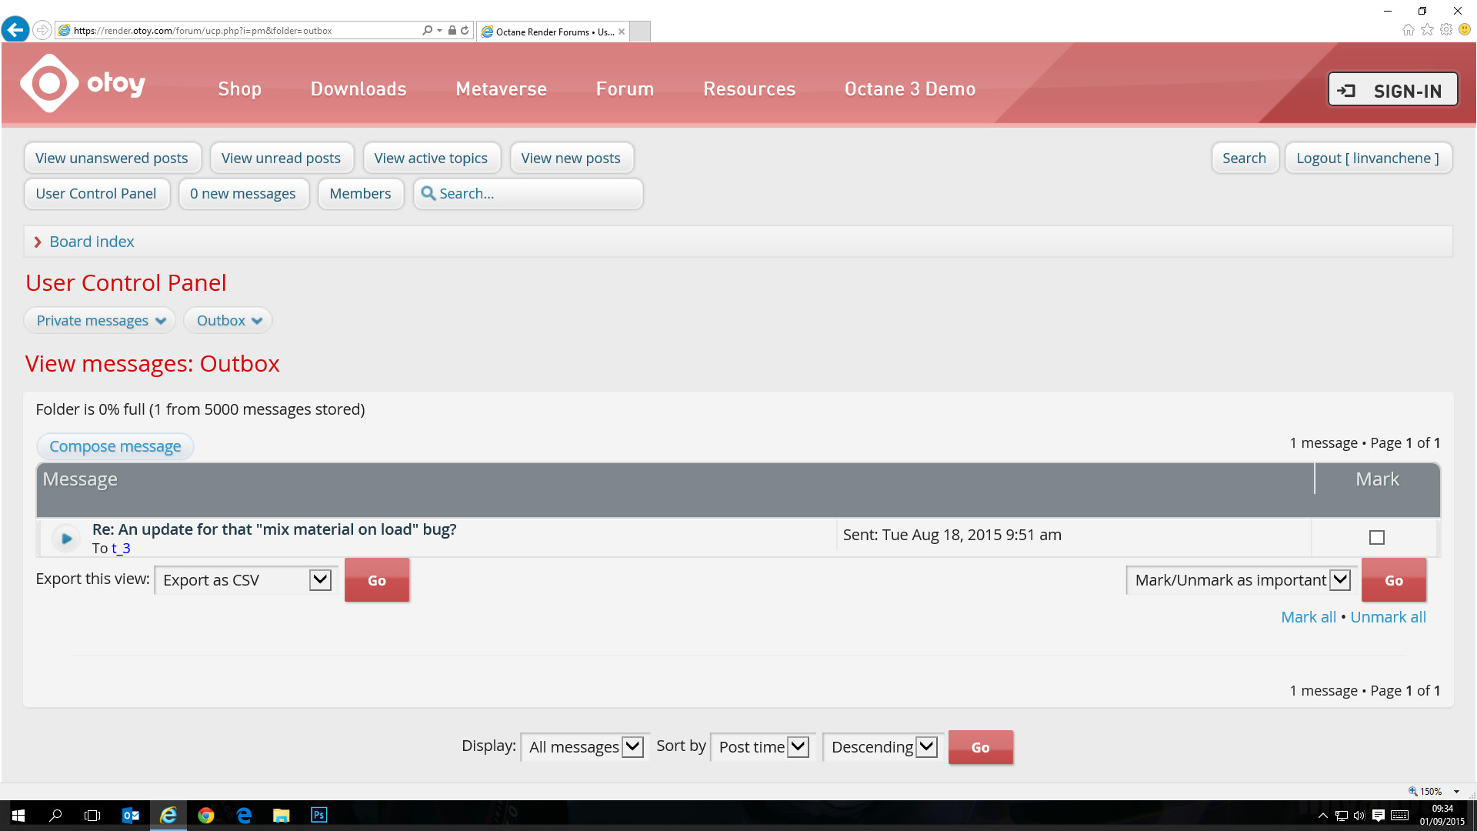Open the Export as CSV dropdown

(x=246, y=580)
